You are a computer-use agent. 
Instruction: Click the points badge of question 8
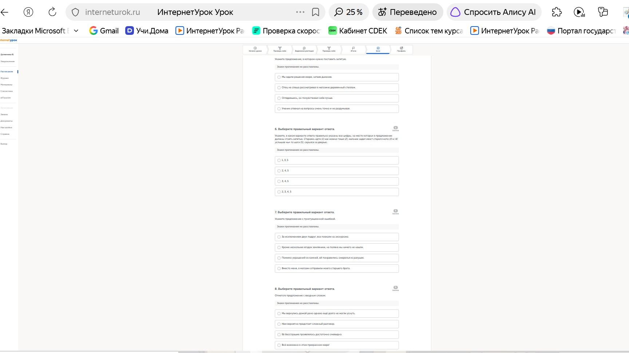pyautogui.click(x=396, y=288)
